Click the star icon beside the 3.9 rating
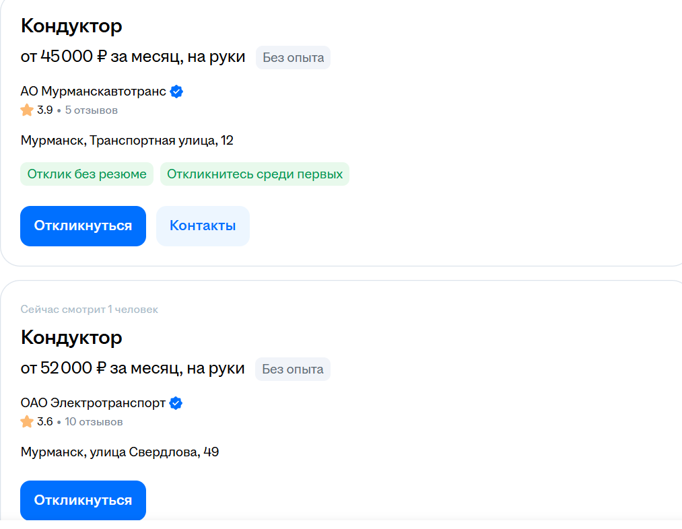Screen dimensions: 682x529 tap(27, 110)
